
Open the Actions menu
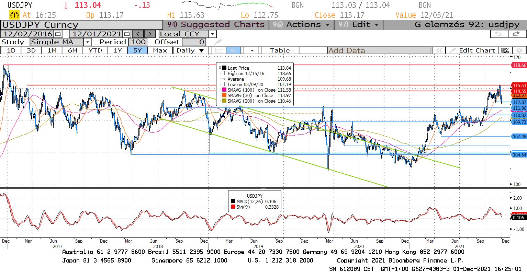tap(301, 25)
